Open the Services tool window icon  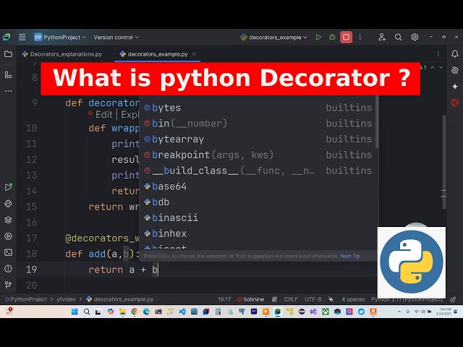(8, 236)
